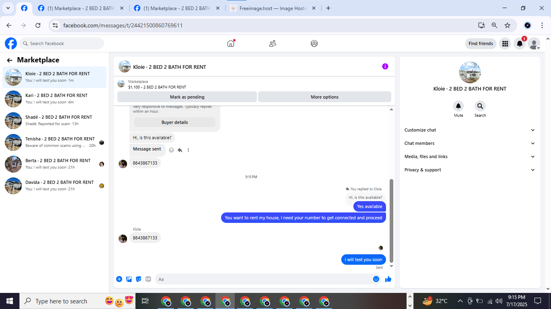This screenshot has height=309, width=551.
Task: Click the 'You want to rent my house' message
Action: (303, 218)
